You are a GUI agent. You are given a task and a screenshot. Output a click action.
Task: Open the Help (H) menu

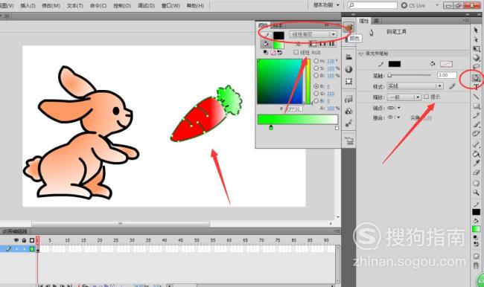tap(195, 5)
